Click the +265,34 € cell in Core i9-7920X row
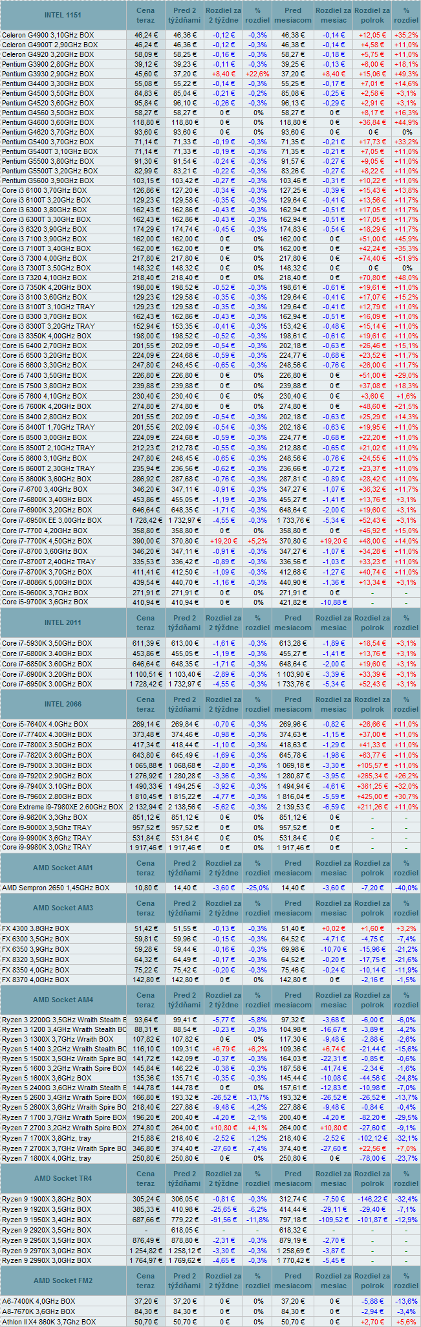This screenshot has height=1327, width=421. pos(372,776)
